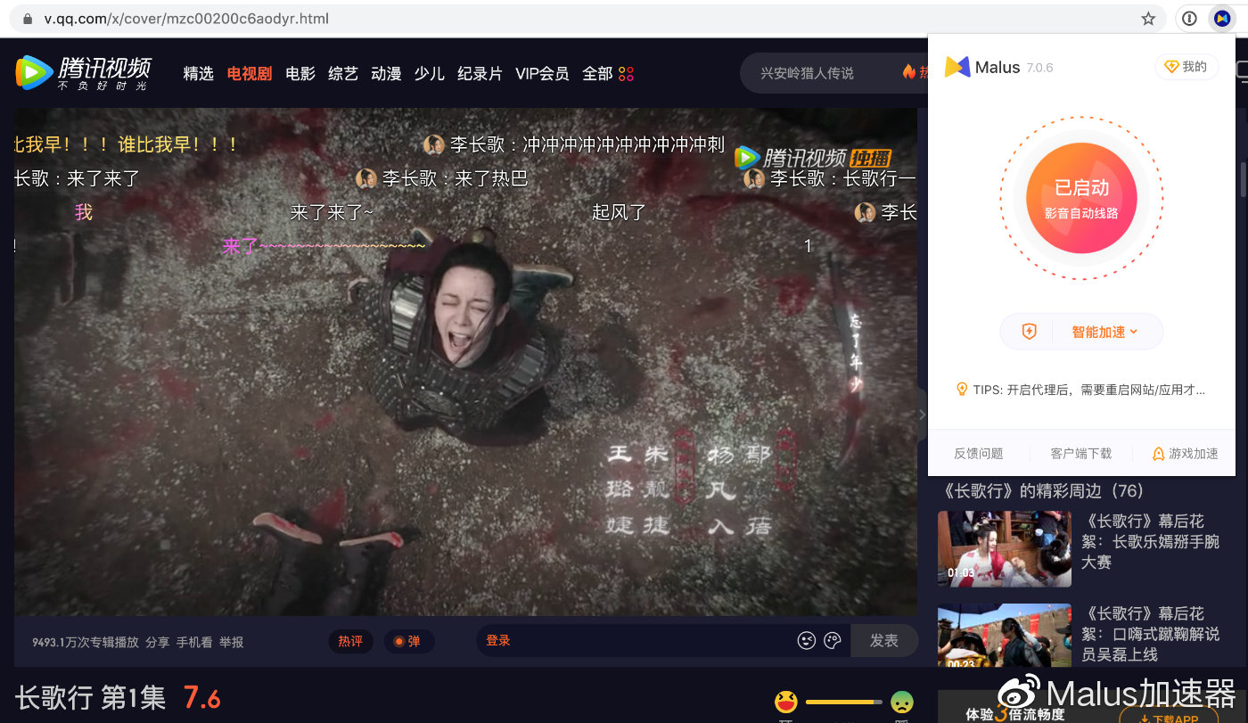Image resolution: width=1248 pixels, height=723 pixels.
Task: Click the TIPS 开启代理后 message text
Action: 1088,390
